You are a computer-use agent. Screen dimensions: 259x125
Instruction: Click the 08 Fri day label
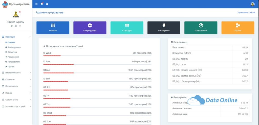[46, 96]
